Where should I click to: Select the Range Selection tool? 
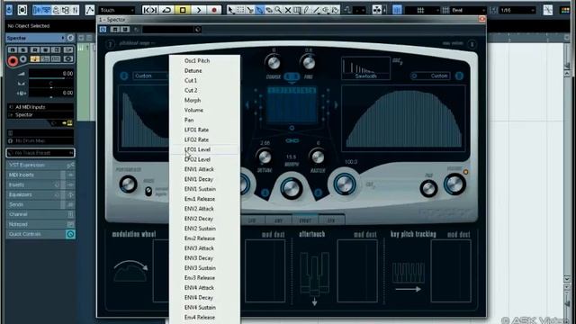click(x=240, y=10)
